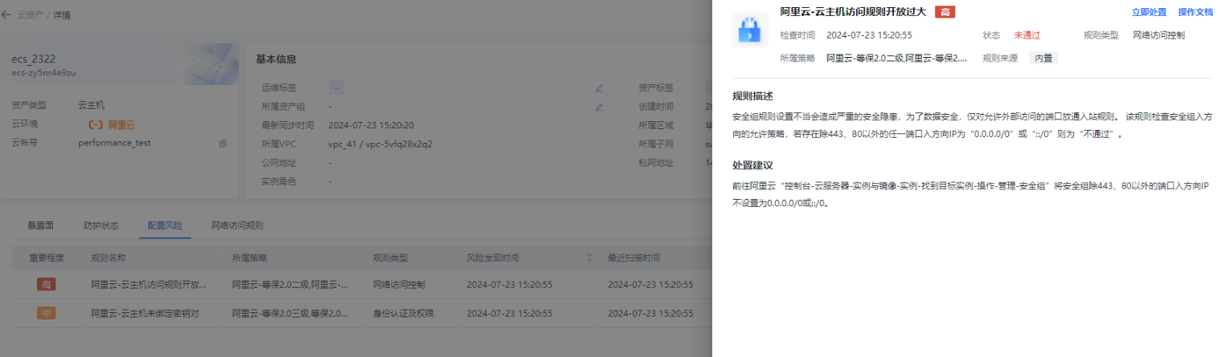
Task: Switch to the 暴露面 tab
Action: [x=40, y=225]
